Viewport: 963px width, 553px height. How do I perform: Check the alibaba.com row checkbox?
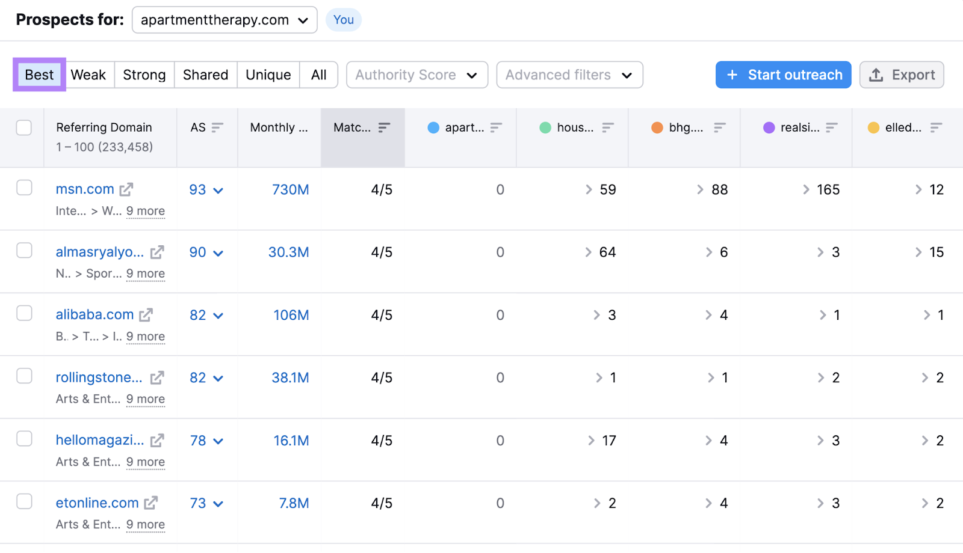click(x=24, y=313)
